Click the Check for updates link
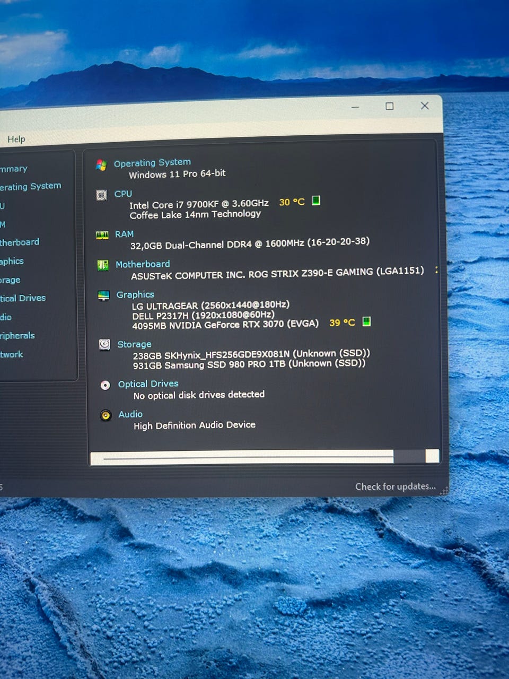Viewport: 509px width, 679px height. click(395, 486)
